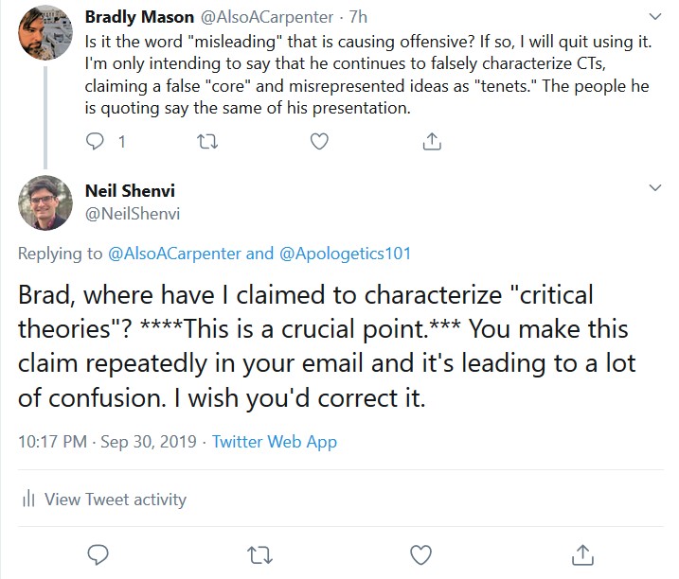Reply to Neil Shenvi's tweet
This screenshot has height=579, width=679.
point(96,553)
